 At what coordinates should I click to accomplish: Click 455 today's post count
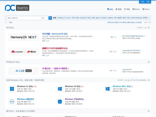pyautogui.click(x=112, y=37)
